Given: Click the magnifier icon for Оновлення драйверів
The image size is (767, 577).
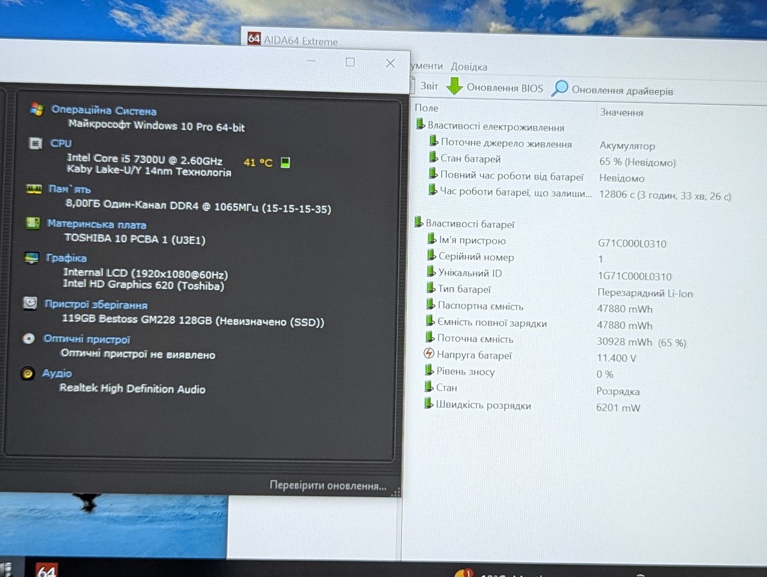Looking at the screenshot, I should point(560,89).
